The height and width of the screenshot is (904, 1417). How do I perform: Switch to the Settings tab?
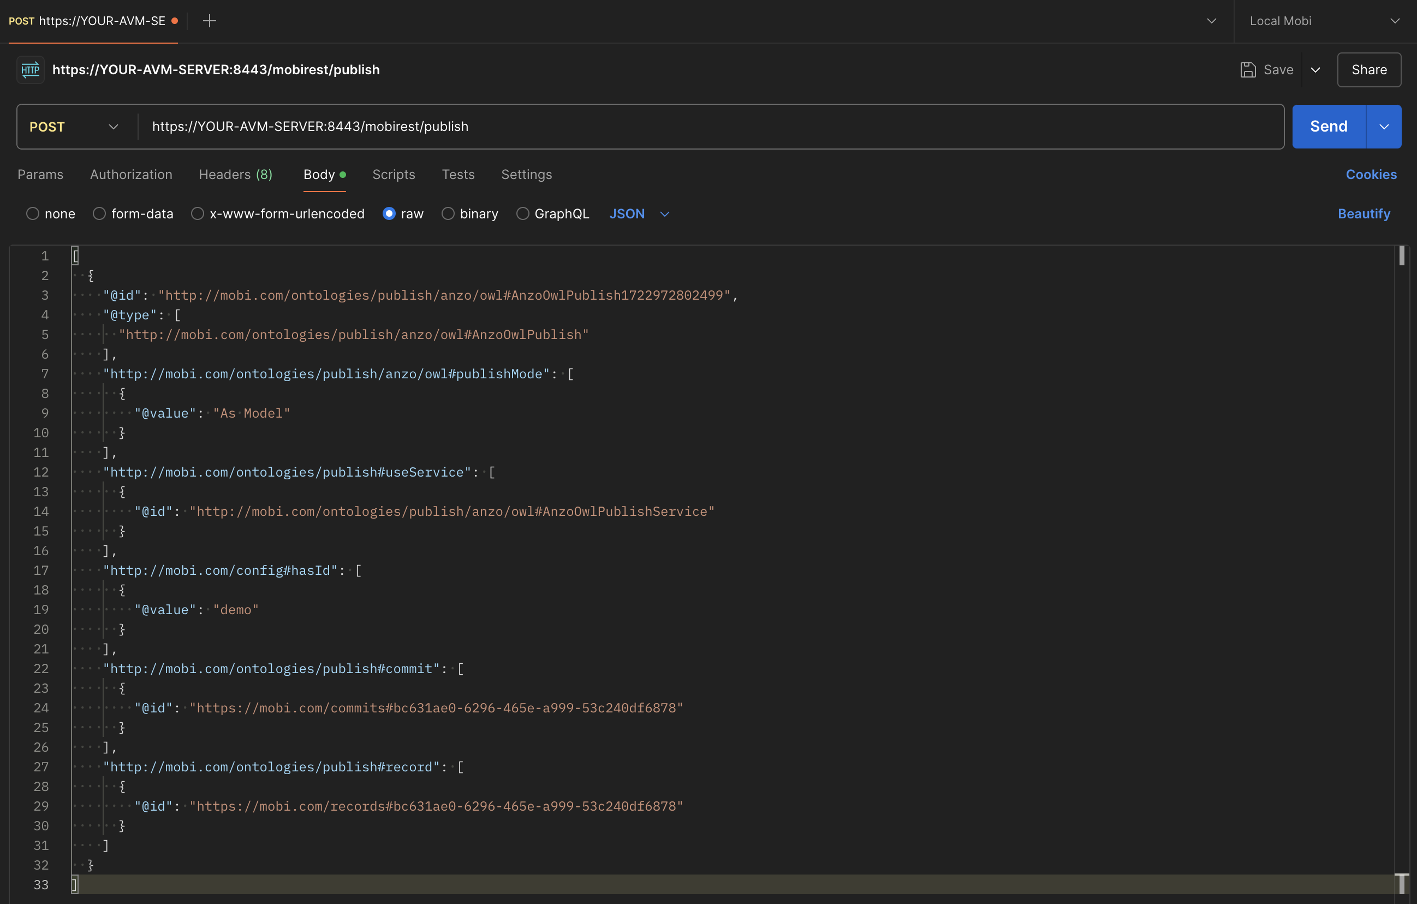click(527, 175)
